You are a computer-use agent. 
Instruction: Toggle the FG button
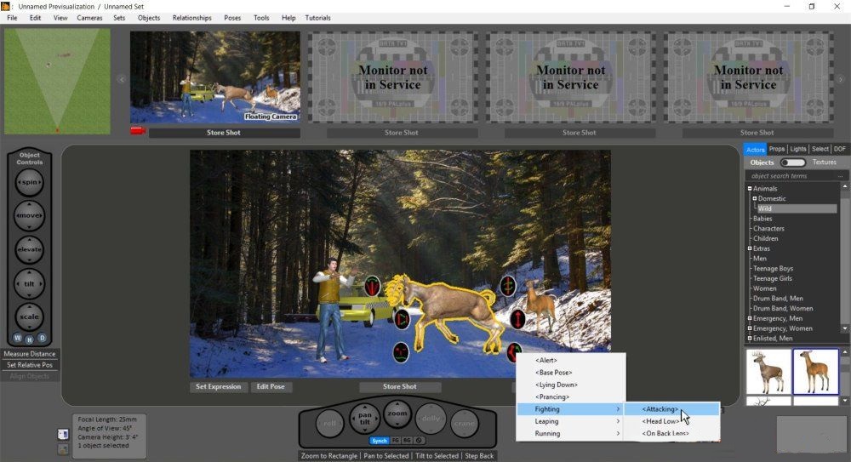[396, 441]
